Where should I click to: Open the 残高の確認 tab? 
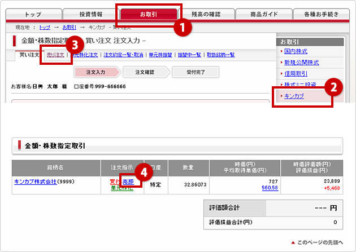205,14
